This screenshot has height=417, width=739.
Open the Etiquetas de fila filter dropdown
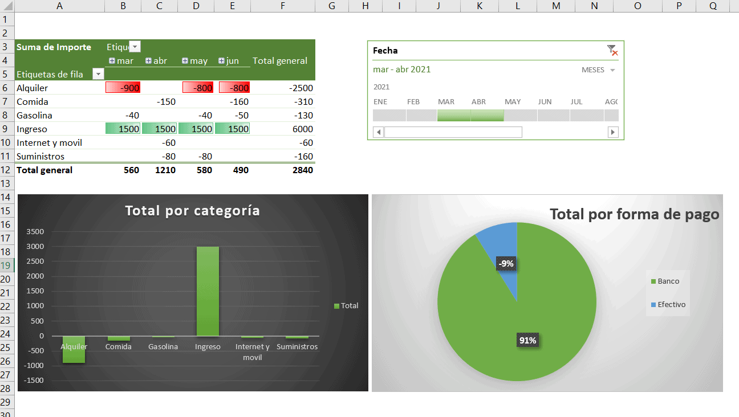[x=98, y=74]
